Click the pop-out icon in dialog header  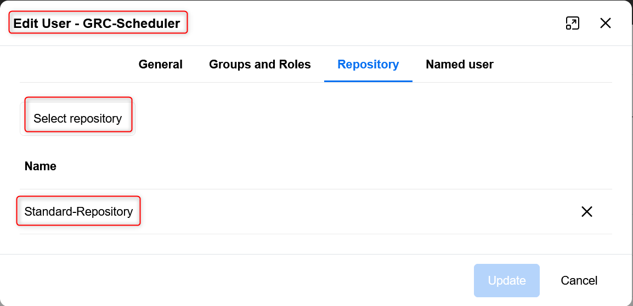coord(572,23)
